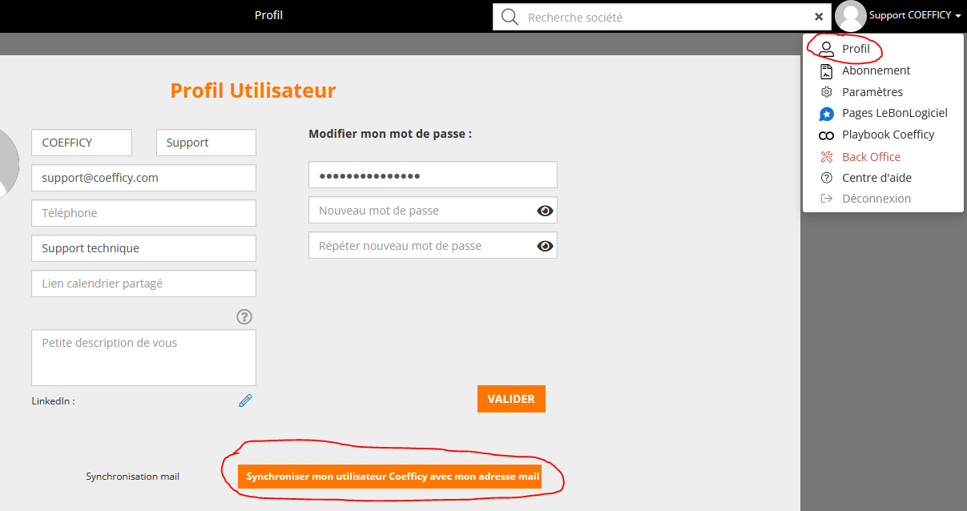Focus the Nouveau mot de passe field
This screenshot has height=511, width=967.
point(433,210)
